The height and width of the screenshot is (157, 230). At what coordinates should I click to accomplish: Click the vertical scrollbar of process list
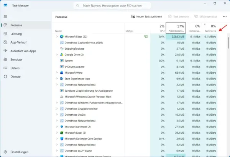pos(228,43)
